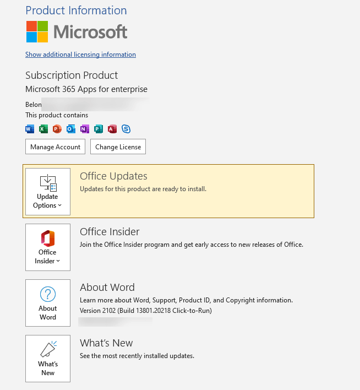Open the About Word dialog
This screenshot has height=390, width=360.
48,303
